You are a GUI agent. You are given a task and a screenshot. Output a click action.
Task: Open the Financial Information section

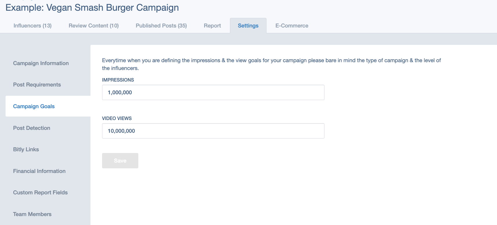tap(39, 171)
